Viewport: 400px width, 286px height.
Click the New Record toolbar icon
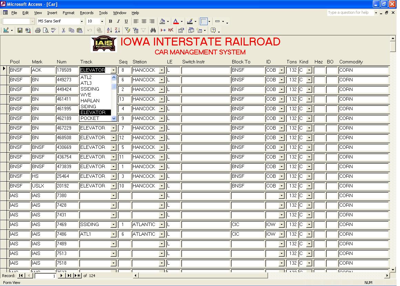click(163, 30)
